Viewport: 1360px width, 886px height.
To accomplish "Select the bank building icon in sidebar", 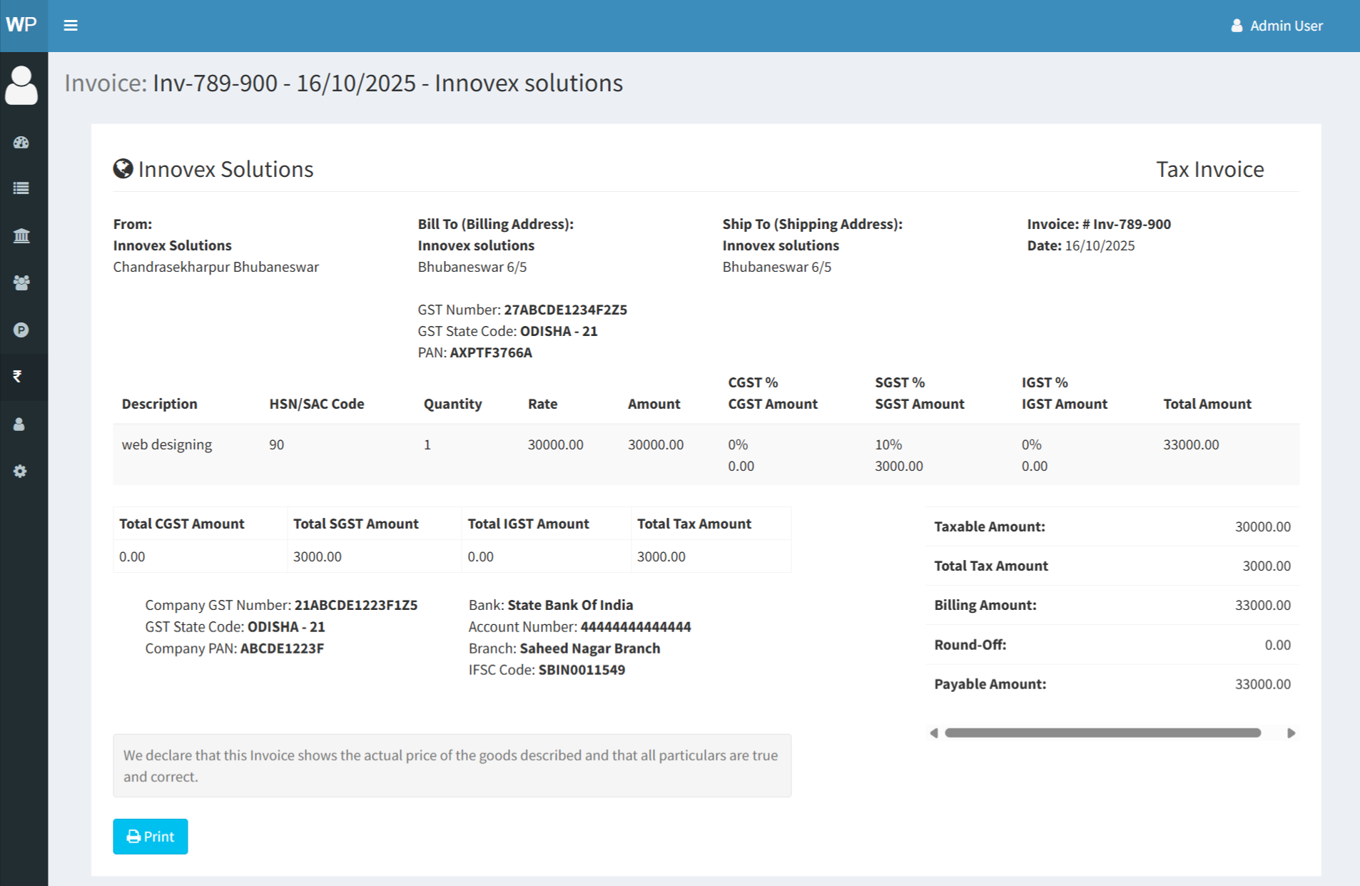I will (x=21, y=235).
